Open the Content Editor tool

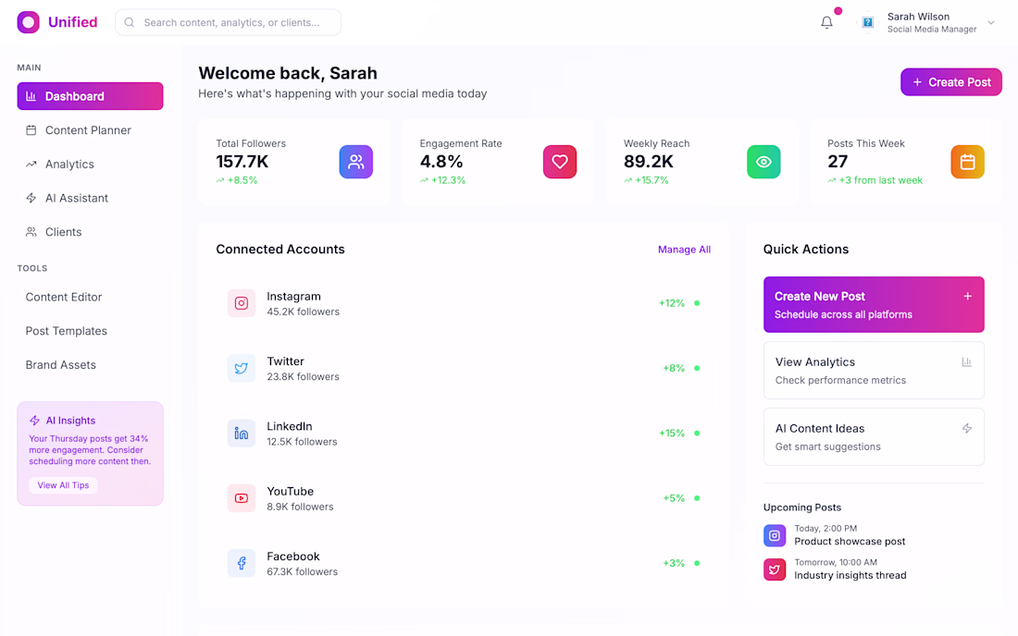pos(90,297)
